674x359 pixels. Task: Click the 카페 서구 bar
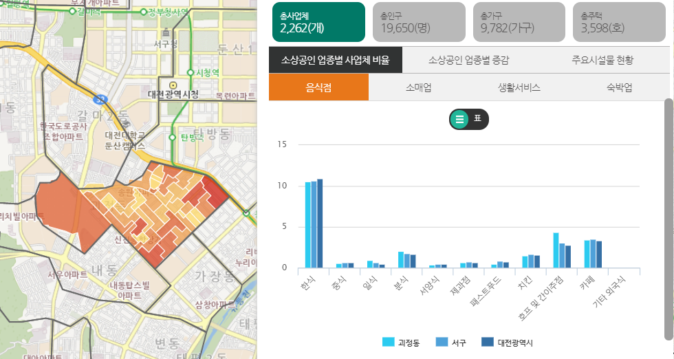(593, 254)
